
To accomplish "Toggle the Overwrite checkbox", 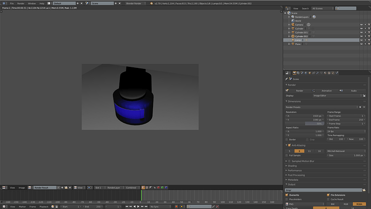I will coord(287,195).
